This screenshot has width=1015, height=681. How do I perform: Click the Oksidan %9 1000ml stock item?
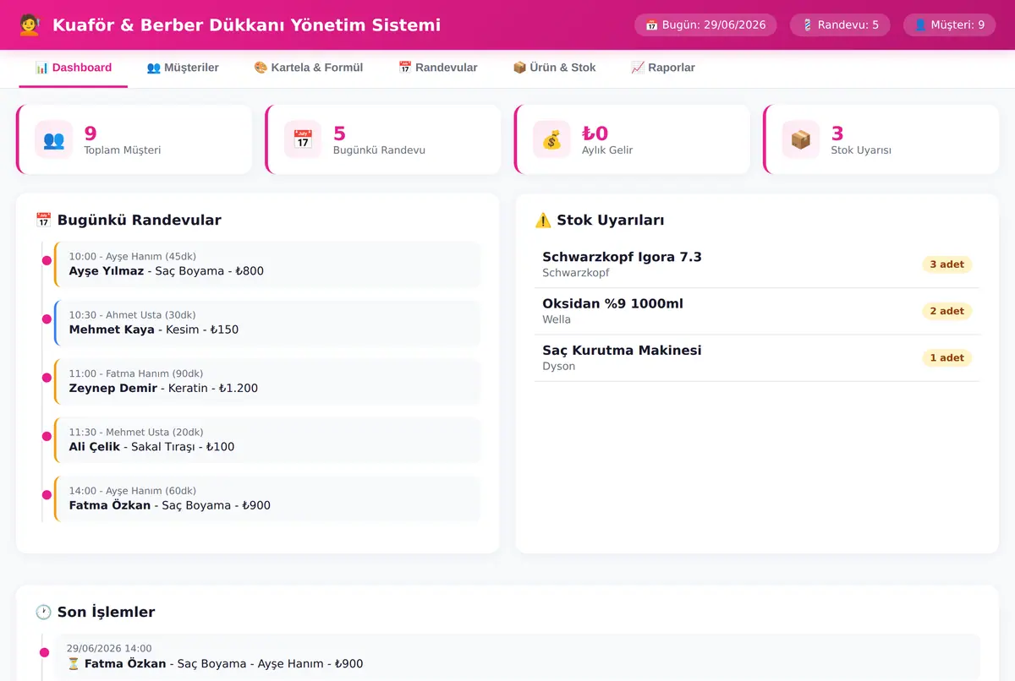coord(757,311)
